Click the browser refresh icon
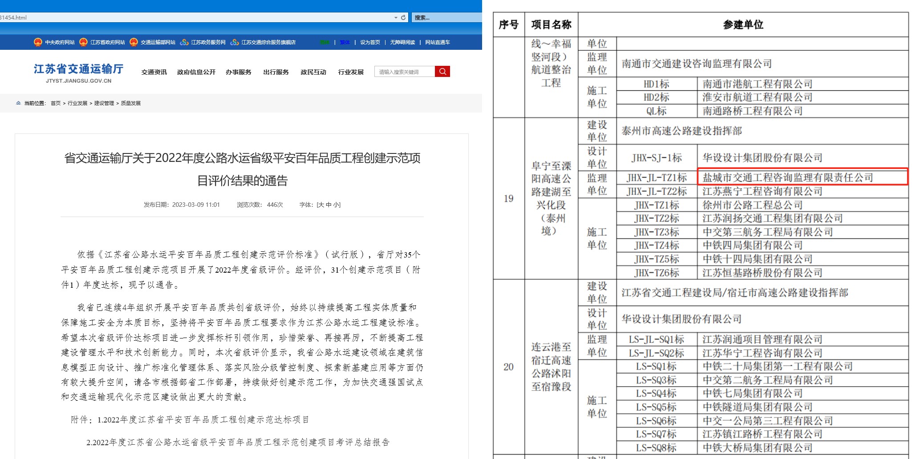Screen dimensions: 917x459 click(403, 17)
